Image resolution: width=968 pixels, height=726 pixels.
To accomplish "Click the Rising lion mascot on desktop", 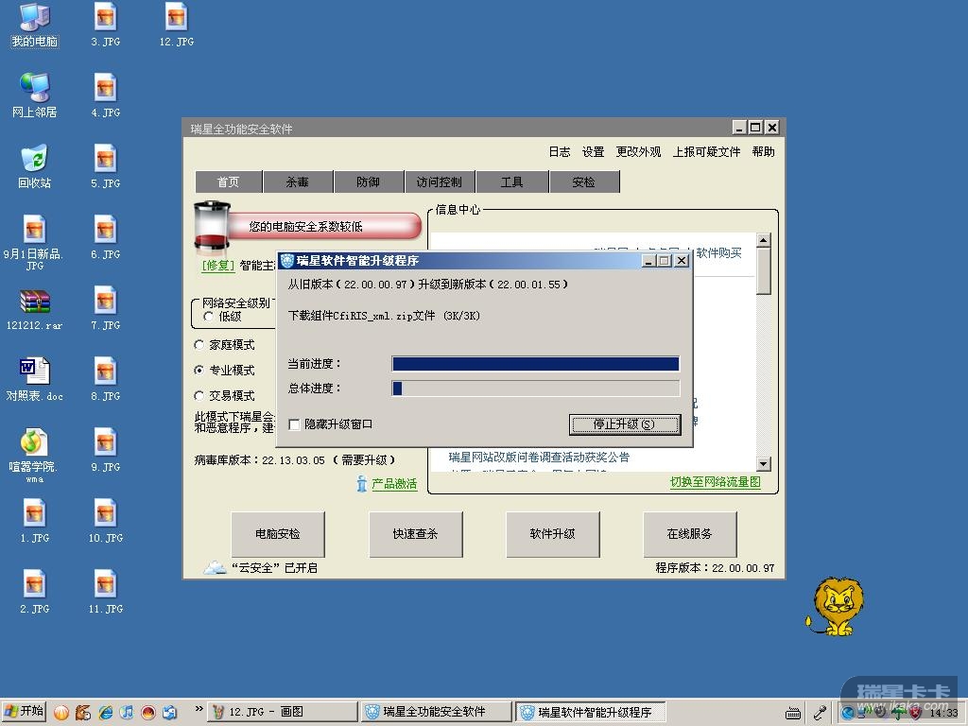I will [x=836, y=606].
